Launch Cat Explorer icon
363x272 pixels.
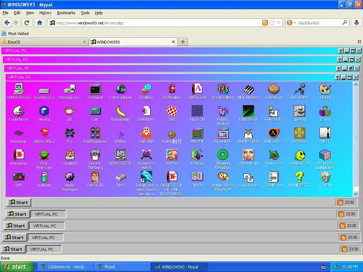click(121, 92)
